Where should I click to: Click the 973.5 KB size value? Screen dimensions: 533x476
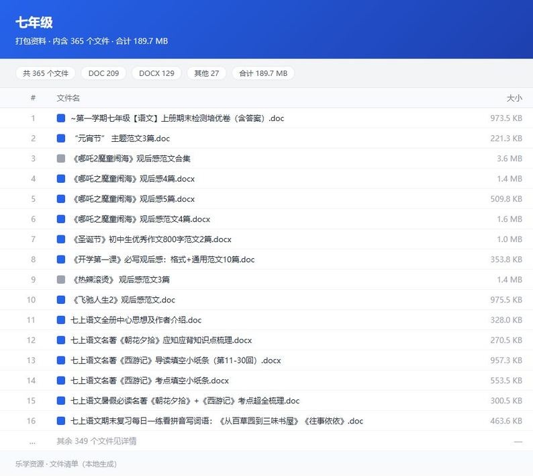click(506, 118)
